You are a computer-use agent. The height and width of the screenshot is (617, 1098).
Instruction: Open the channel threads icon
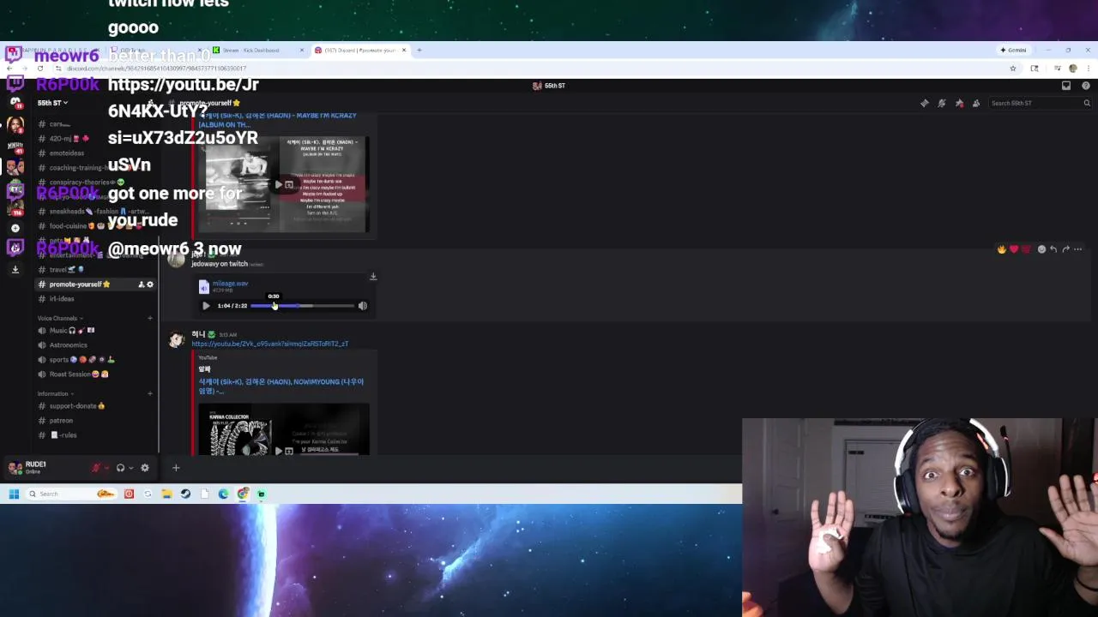pos(925,104)
